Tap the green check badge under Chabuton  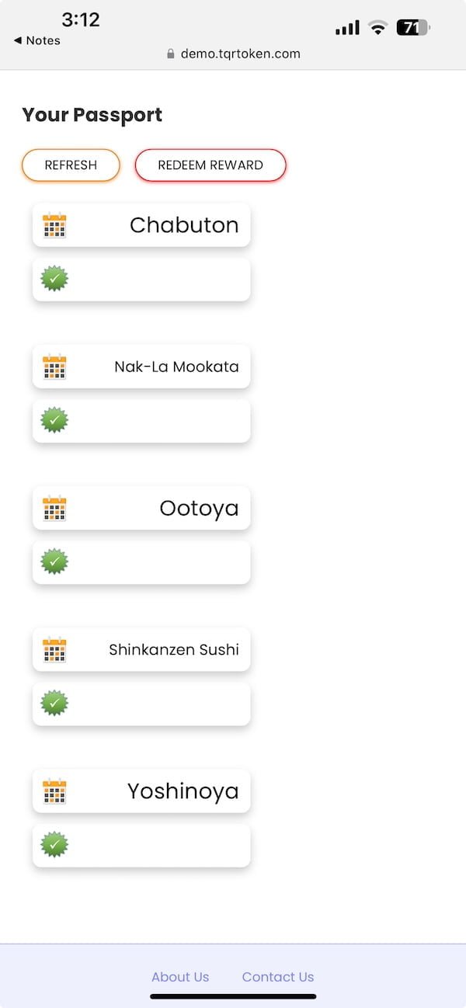[54, 279]
